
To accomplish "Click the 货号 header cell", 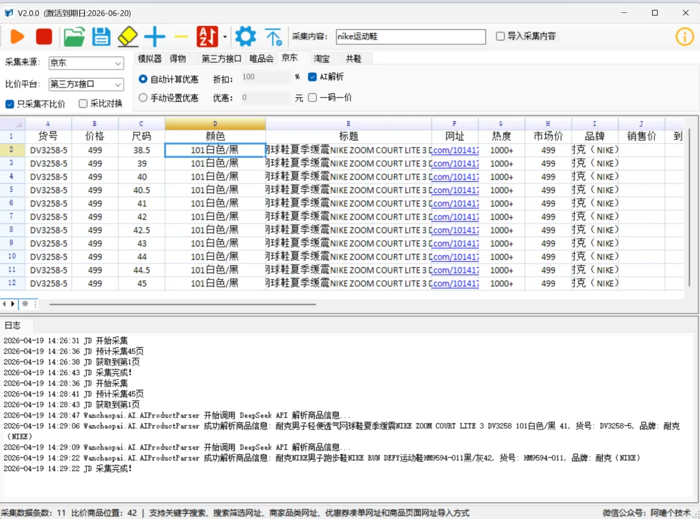I will click(x=48, y=136).
